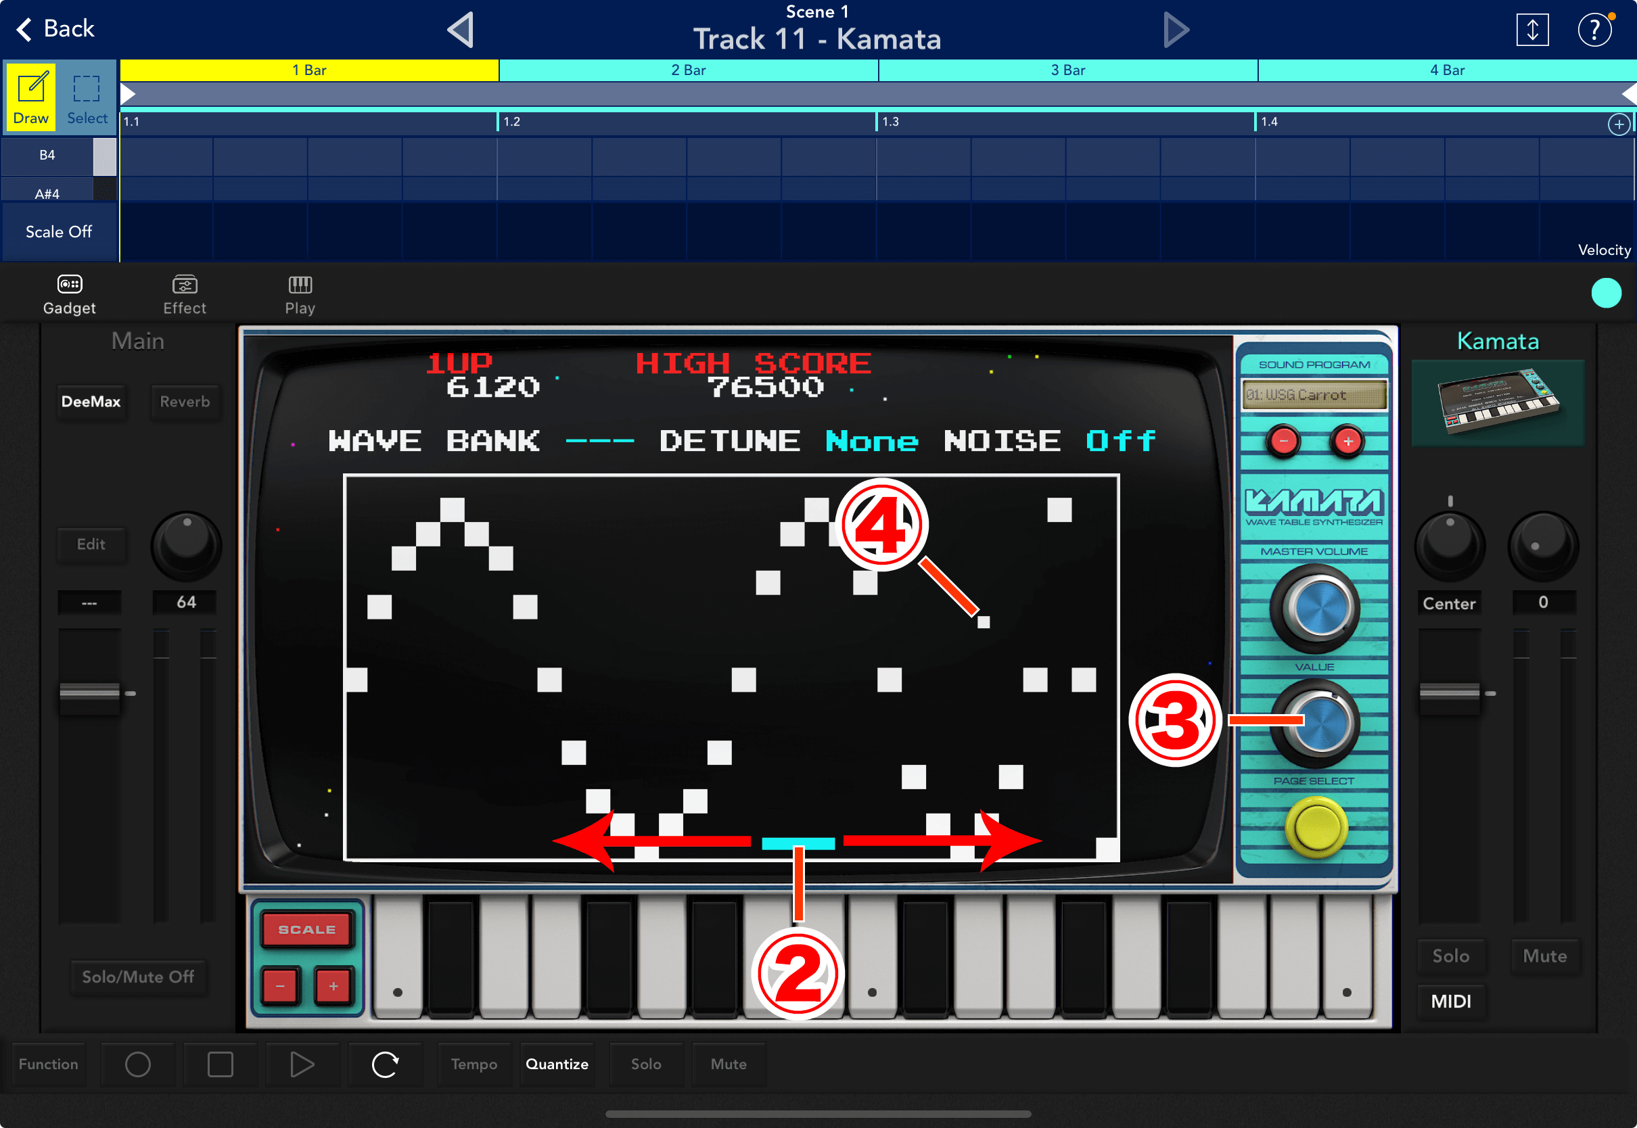Image resolution: width=1637 pixels, height=1128 pixels.
Task: Click the DETUNE None value
Action: coord(872,441)
